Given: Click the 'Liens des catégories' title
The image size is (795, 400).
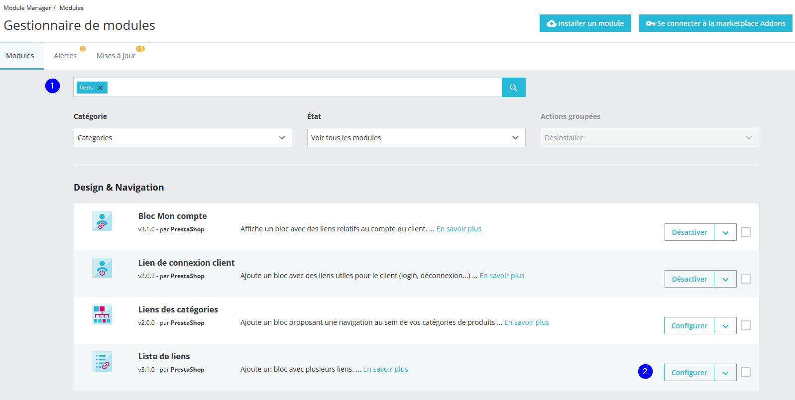Looking at the screenshot, I should pyautogui.click(x=178, y=309).
